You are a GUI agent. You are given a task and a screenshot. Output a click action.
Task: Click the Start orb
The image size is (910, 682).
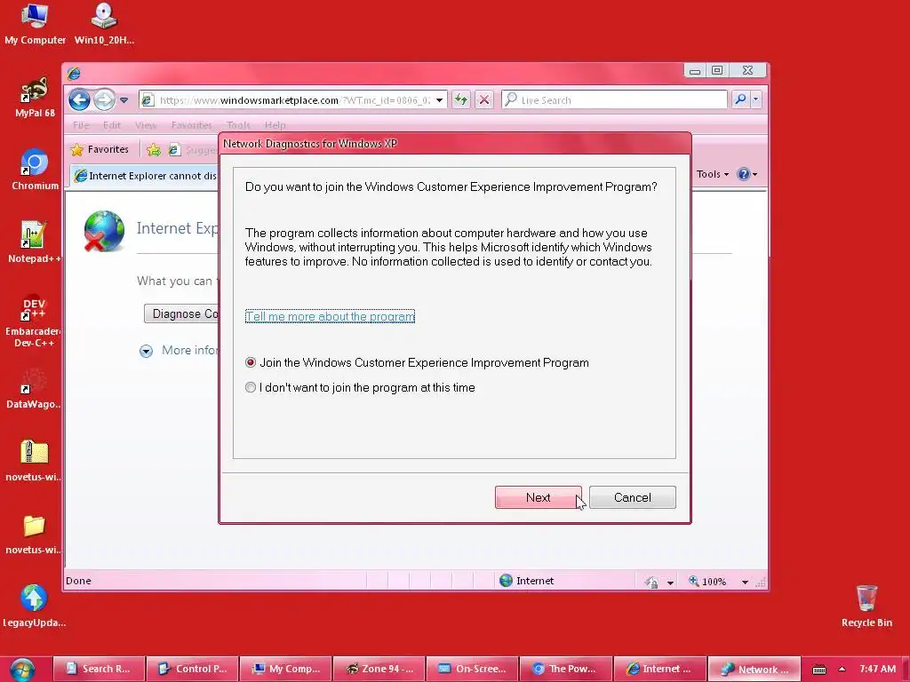tap(22, 669)
